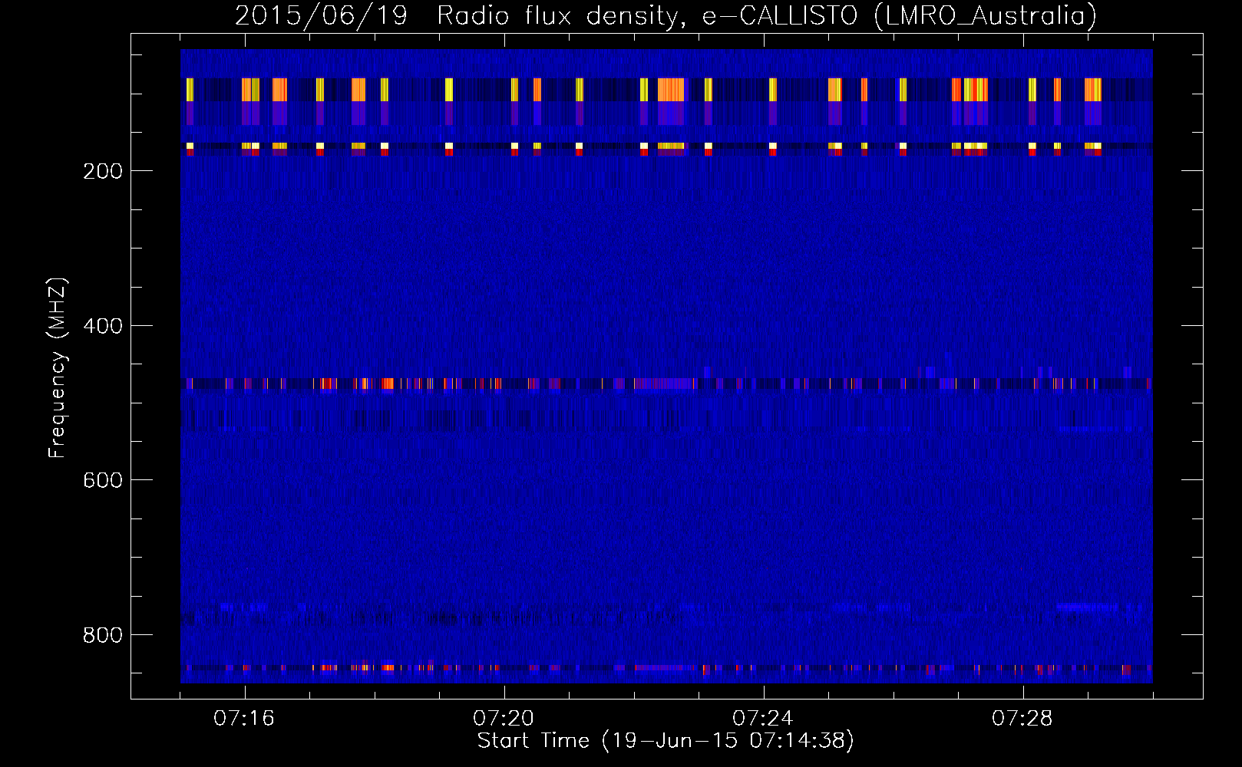Click the 400 frequency tick label
This screenshot has height=767, width=1242.
(x=103, y=326)
